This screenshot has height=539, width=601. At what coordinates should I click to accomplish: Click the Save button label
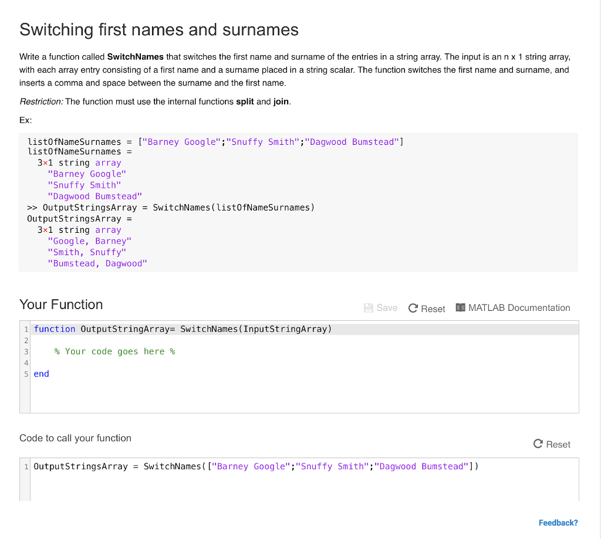(386, 307)
